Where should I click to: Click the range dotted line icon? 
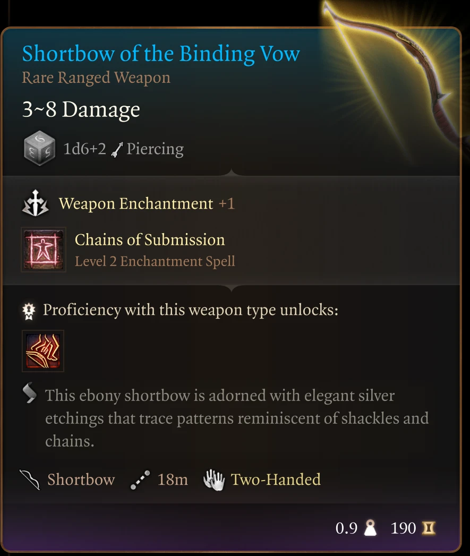click(x=140, y=480)
